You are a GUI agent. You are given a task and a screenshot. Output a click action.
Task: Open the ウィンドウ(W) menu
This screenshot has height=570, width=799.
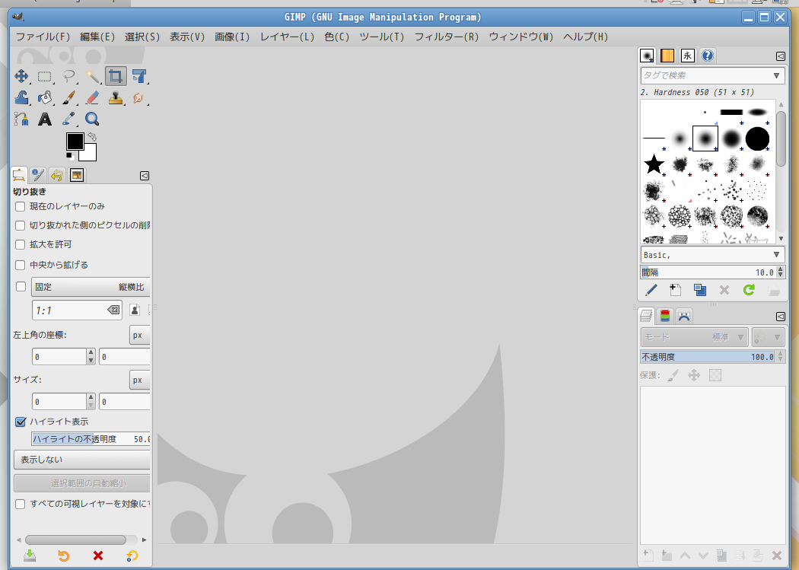521,37
